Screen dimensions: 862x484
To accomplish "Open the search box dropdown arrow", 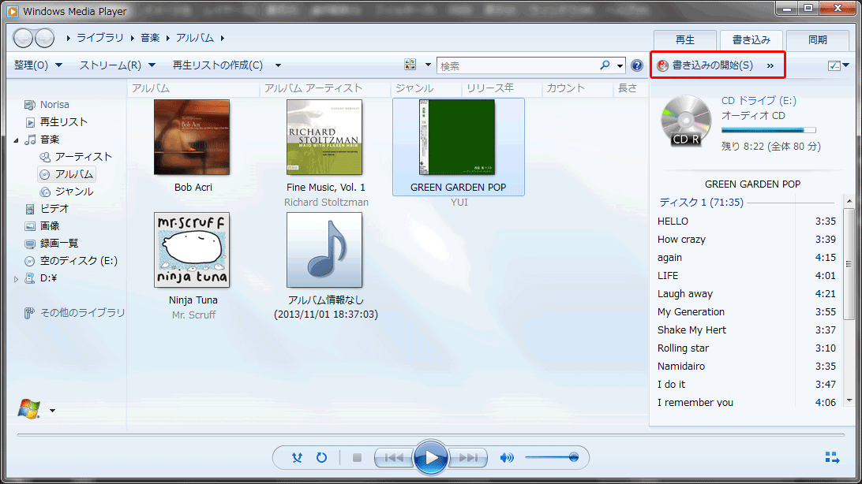I will click(620, 66).
